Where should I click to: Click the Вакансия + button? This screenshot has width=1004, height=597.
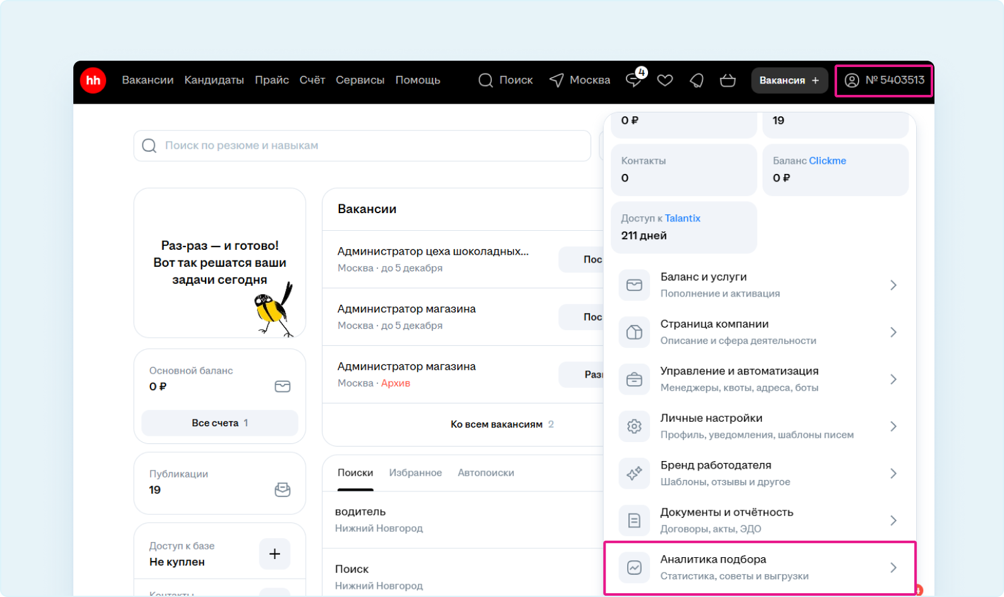pyautogui.click(x=789, y=80)
